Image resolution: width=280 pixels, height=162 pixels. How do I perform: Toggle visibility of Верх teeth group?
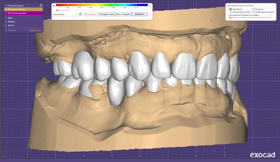[x=9, y=22]
